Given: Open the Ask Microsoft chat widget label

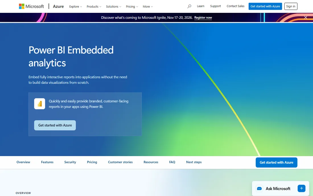Looking at the screenshot, I should point(278,189).
